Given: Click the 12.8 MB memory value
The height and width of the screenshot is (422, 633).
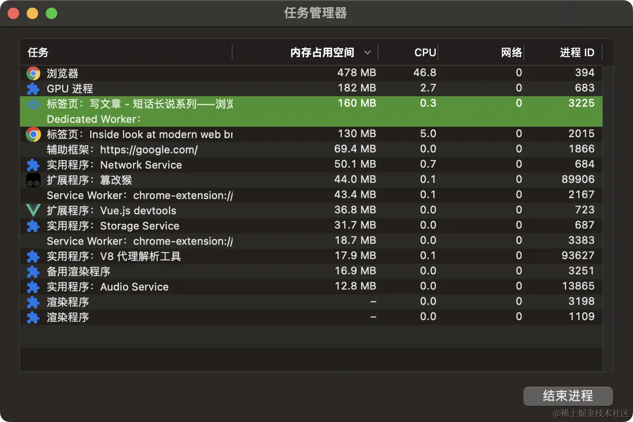Looking at the screenshot, I should (355, 286).
